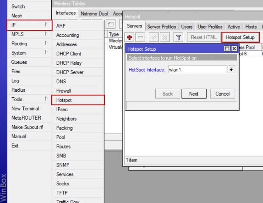The width and height of the screenshot is (263, 203).
Task: Switch to the Servers tab
Action: point(134,26)
